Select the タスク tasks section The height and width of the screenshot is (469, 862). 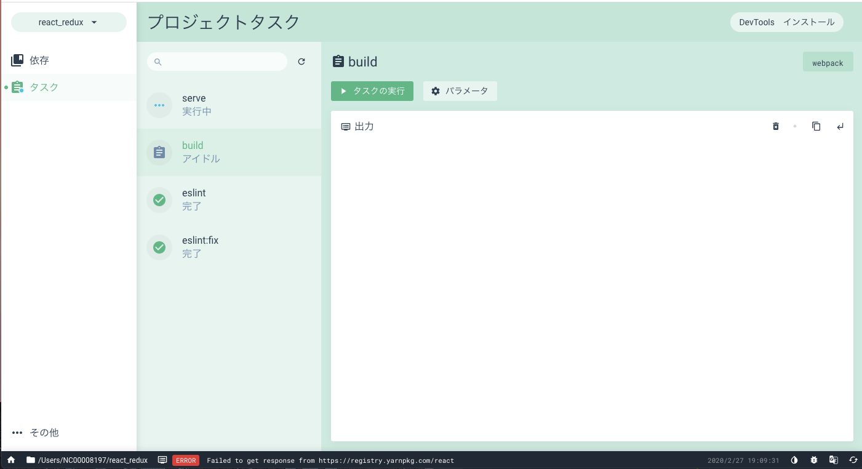68,87
